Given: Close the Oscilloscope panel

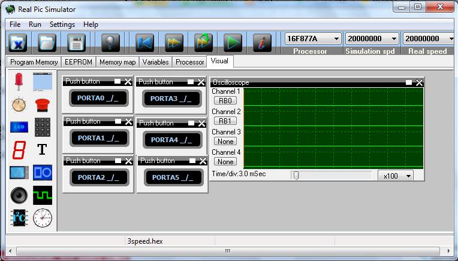Looking at the screenshot, I should [x=419, y=82].
